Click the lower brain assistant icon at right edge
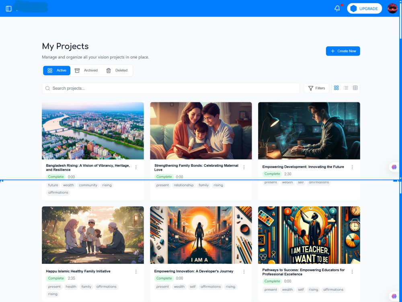 [394, 296]
